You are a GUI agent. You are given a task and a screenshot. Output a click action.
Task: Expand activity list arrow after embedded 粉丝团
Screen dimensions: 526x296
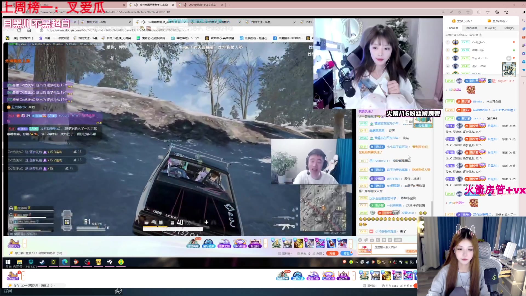click(x=265, y=243)
